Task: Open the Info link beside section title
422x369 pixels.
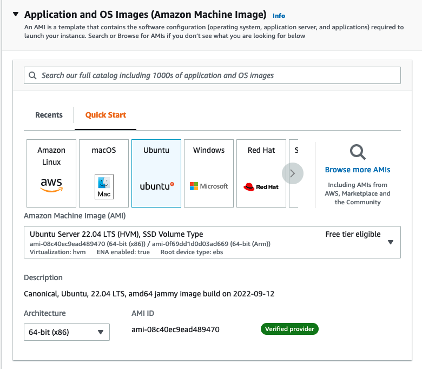Action: coord(279,16)
